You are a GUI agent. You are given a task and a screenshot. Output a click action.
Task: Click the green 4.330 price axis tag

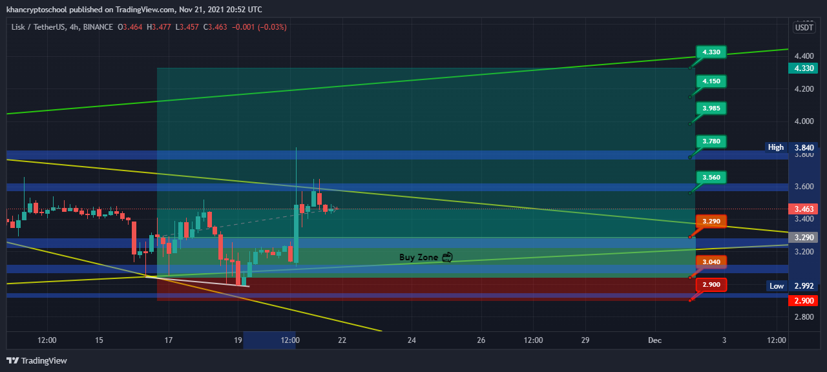point(804,68)
